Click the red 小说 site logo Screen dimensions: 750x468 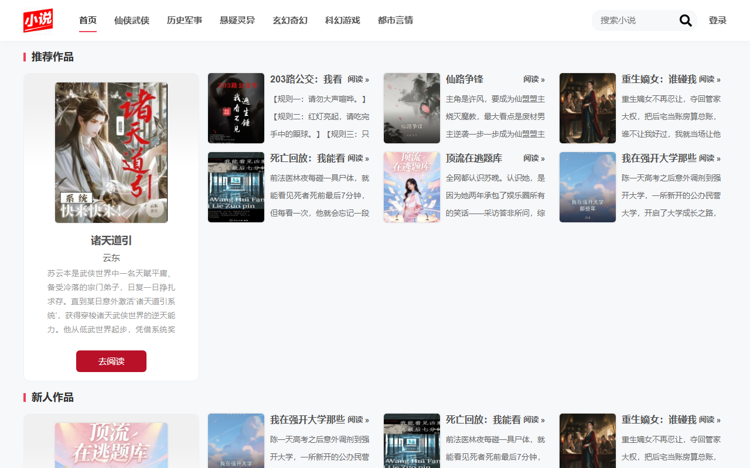[38, 20]
